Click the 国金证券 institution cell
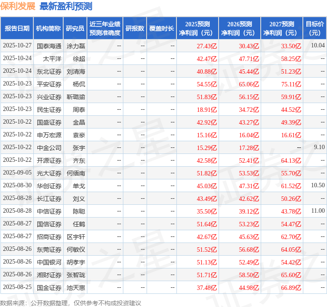Image resolution: width=327 pixels, height=307 pixels. point(49,288)
